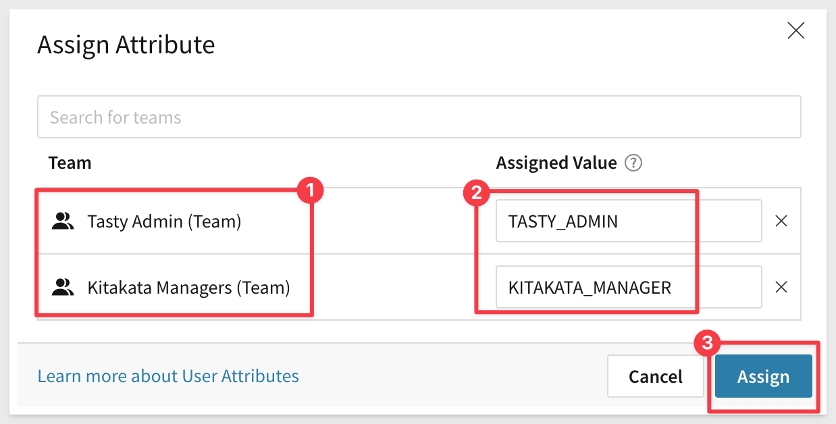Open Learn more about User Attributes link
The height and width of the screenshot is (424, 836).
pos(168,376)
